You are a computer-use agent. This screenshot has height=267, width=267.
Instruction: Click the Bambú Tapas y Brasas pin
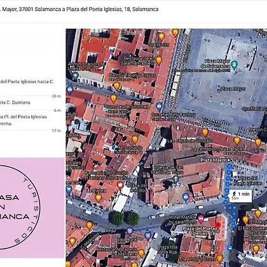[116, 86]
